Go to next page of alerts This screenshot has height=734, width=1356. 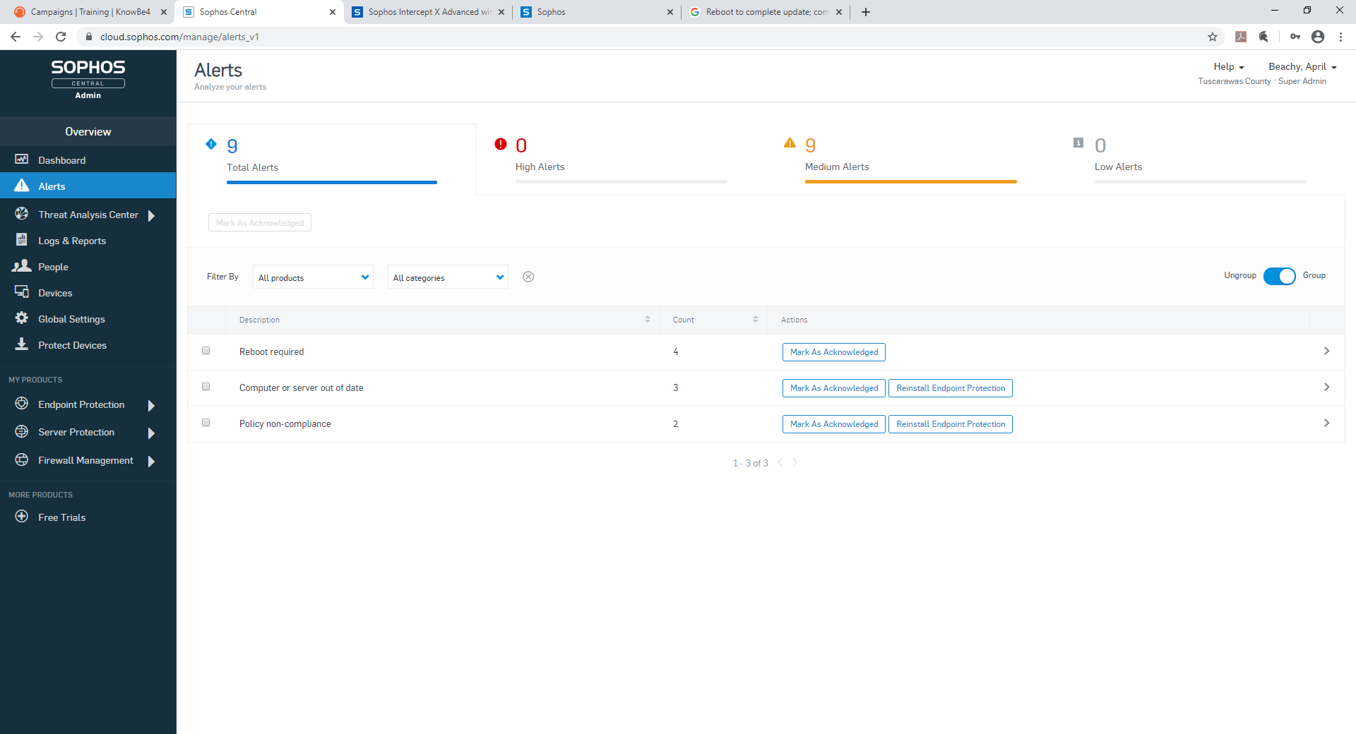pyautogui.click(x=795, y=463)
